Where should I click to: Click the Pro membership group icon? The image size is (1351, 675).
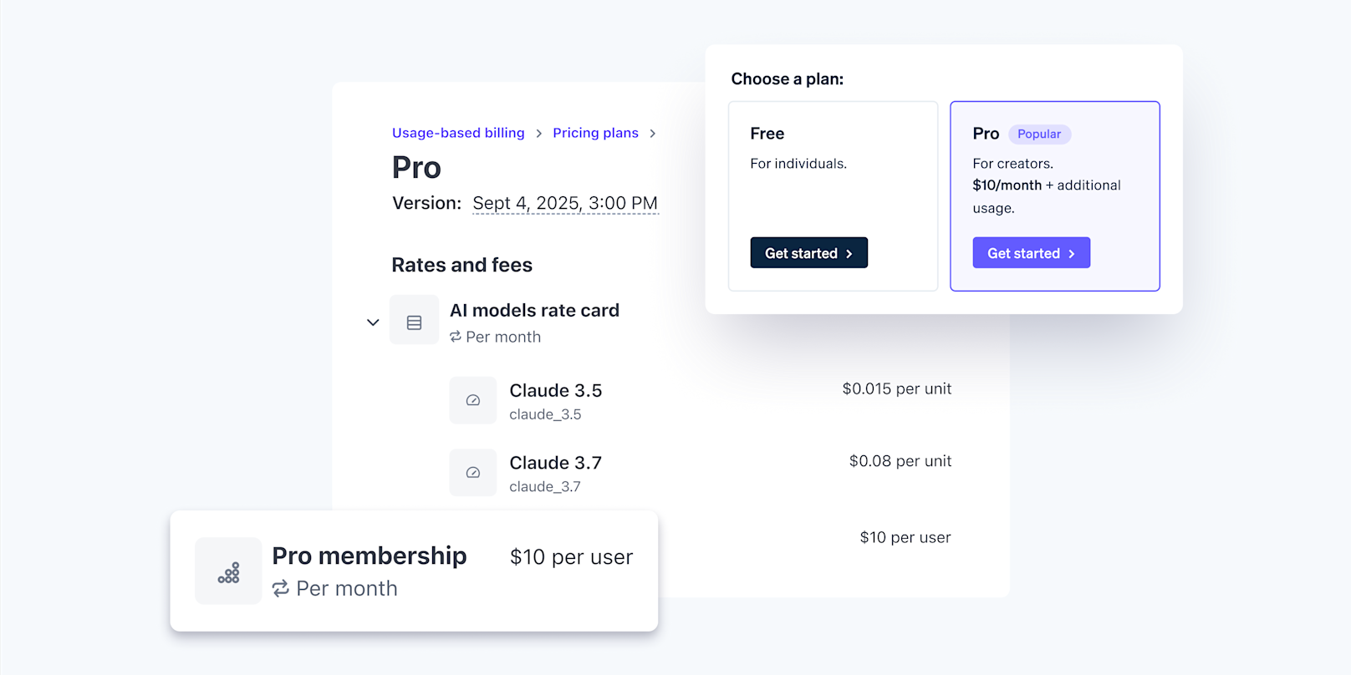(227, 571)
